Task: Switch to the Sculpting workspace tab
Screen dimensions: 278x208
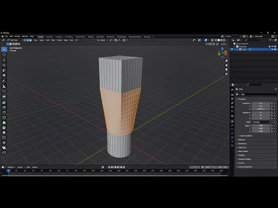Action: [x=59, y=36]
